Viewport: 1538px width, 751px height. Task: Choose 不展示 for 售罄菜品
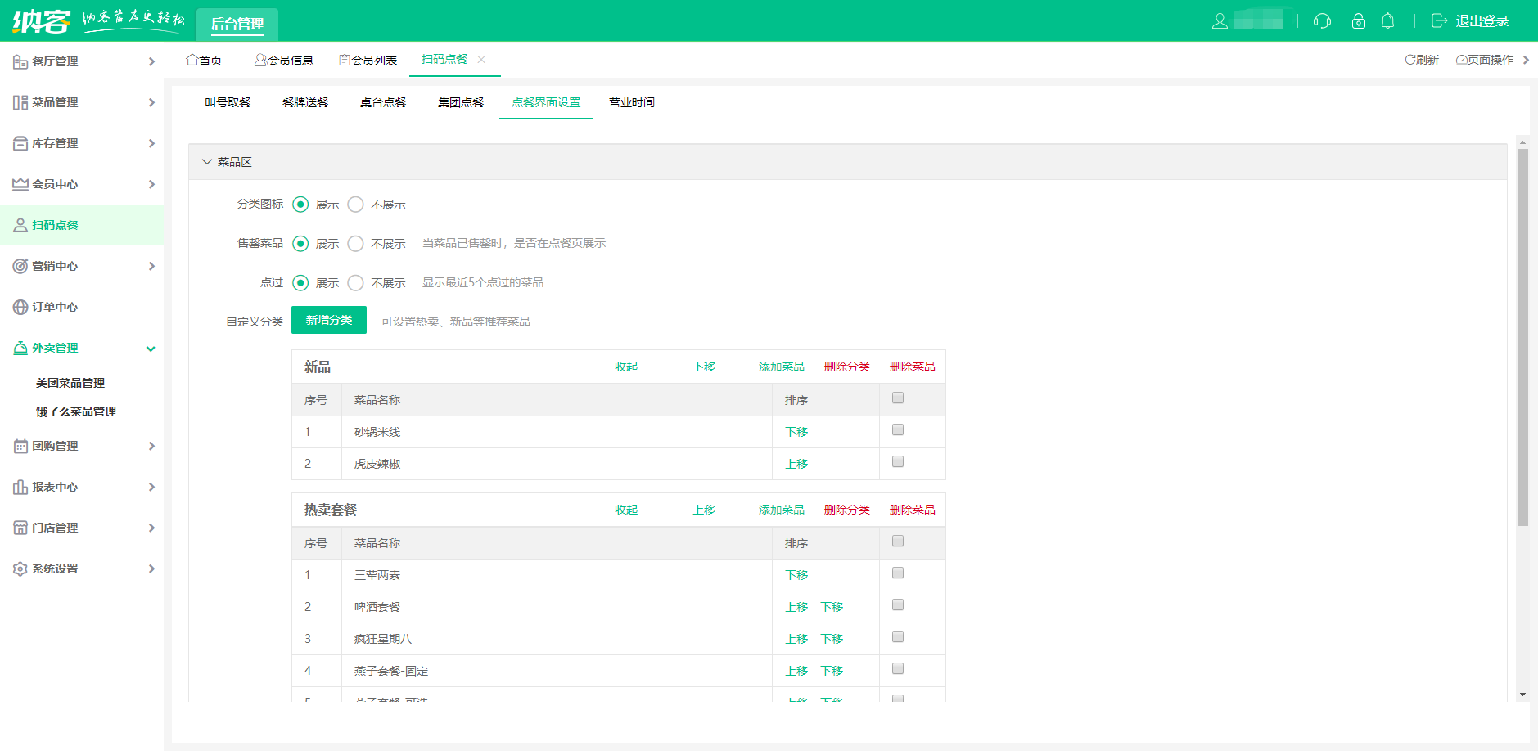coord(355,243)
